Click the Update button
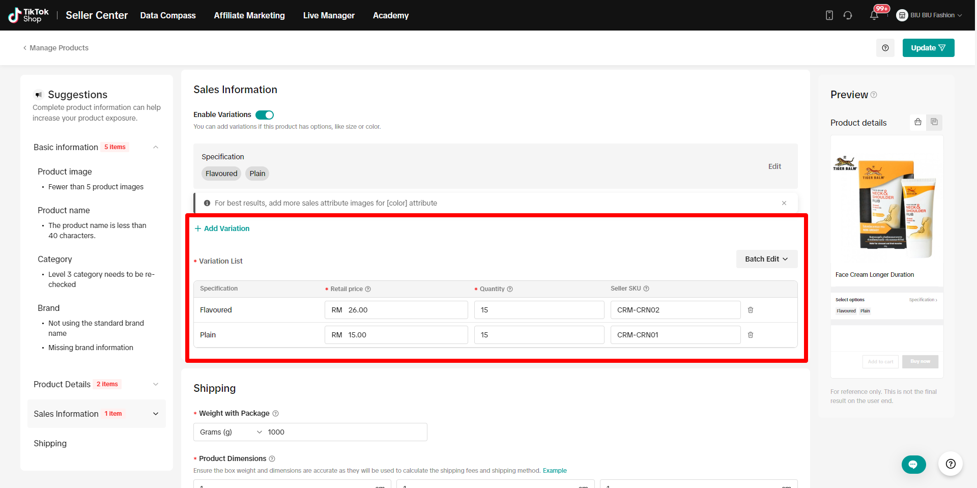The width and height of the screenshot is (977, 488). (x=928, y=48)
